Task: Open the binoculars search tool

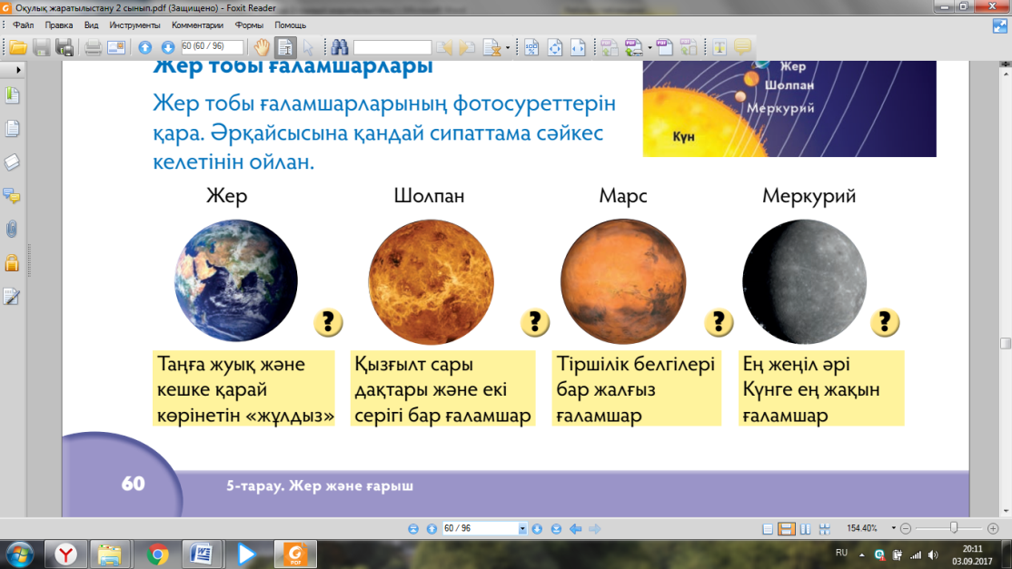Action: pyautogui.click(x=340, y=47)
